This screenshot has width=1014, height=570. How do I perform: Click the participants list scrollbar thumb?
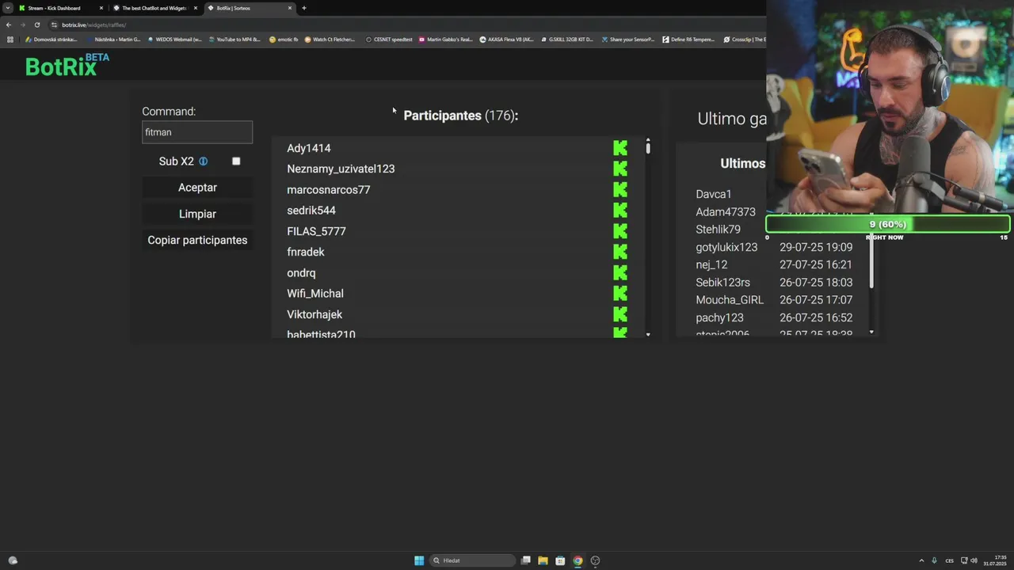[x=648, y=147]
